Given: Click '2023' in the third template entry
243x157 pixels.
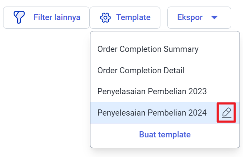Looking at the screenshot, I should coord(197,92).
